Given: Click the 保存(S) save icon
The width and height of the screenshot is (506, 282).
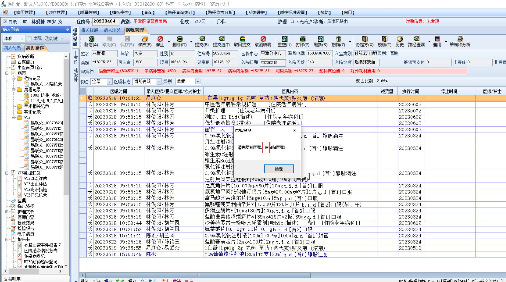Looking at the screenshot, I should tap(127, 39).
